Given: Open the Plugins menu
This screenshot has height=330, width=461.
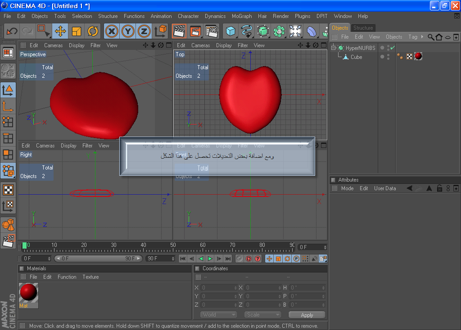Looking at the screenshot, I should point(302,16).
